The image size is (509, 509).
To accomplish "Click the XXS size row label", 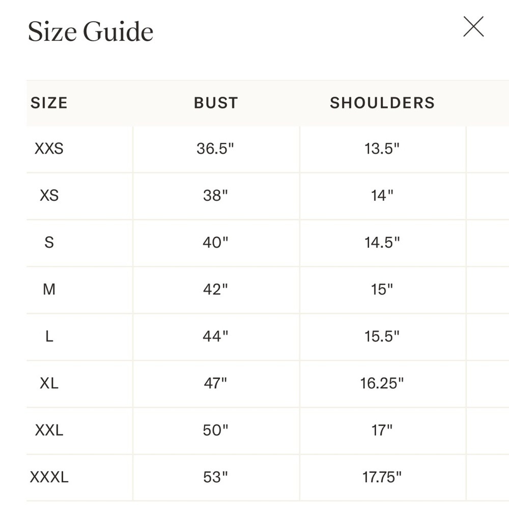I will (x=49, y=149).
